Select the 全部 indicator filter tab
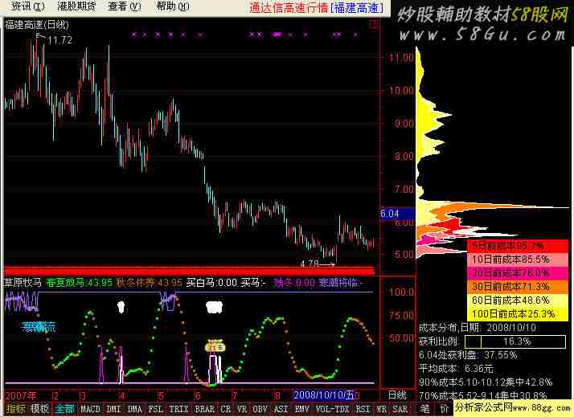The width and height of the screenshot is (574, 417). click(x=64, y=409)
